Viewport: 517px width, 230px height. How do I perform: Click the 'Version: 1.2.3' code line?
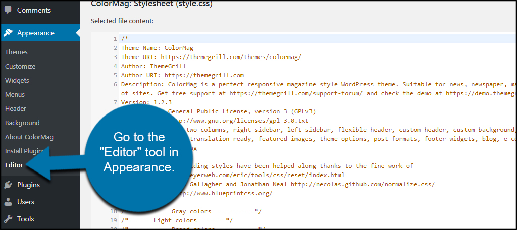coord(146,102)
